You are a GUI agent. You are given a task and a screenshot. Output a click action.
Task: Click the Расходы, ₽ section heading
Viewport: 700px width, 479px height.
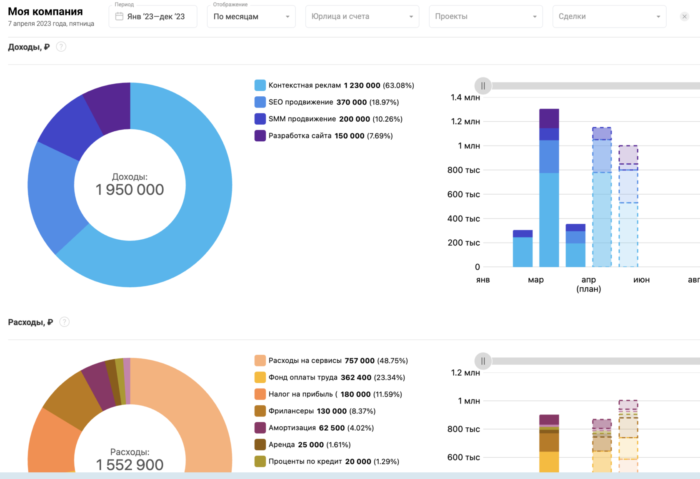click(x=30, y=322)
